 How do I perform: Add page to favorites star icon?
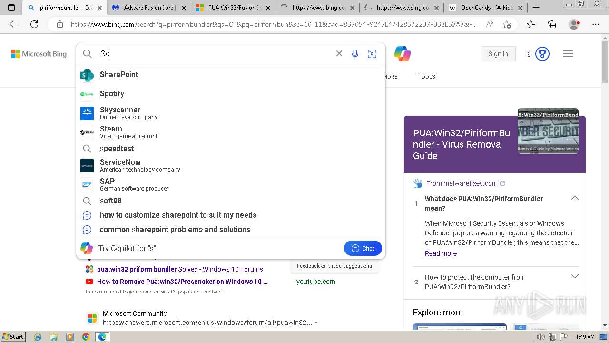507,24
